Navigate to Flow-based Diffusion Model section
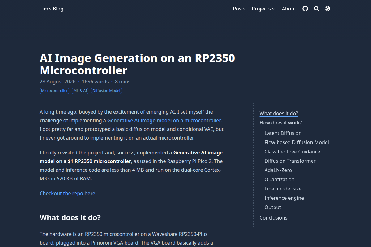 (x=297, y=142)
